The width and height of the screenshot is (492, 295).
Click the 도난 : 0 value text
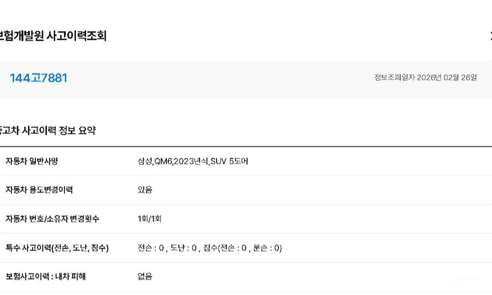click(184, 248)
